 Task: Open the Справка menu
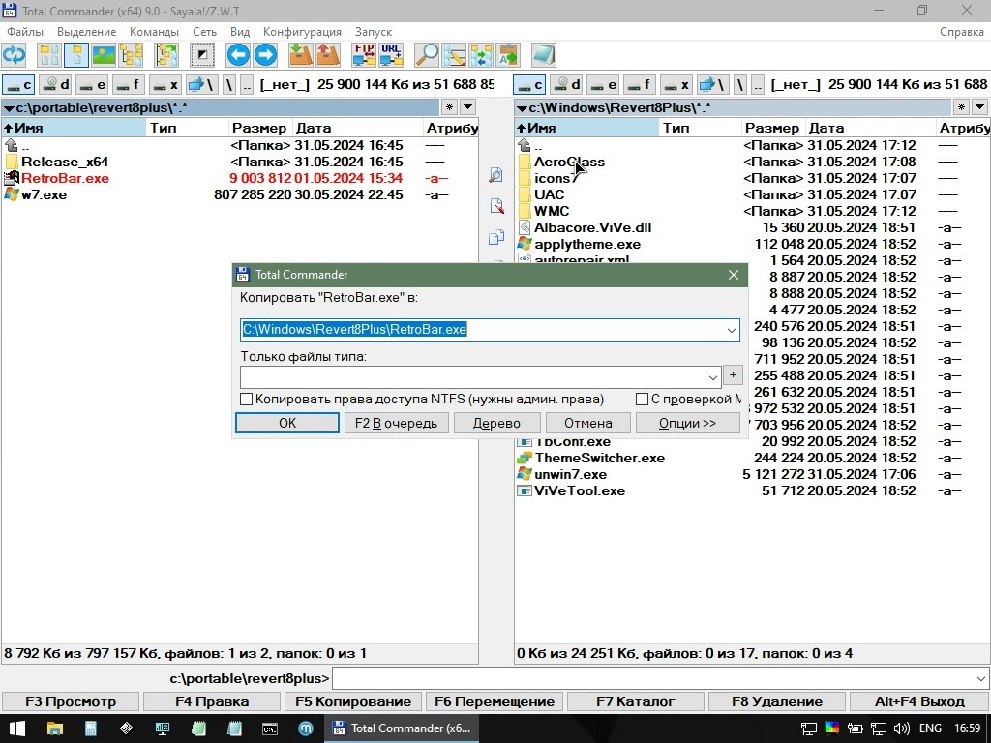[961, 32]
